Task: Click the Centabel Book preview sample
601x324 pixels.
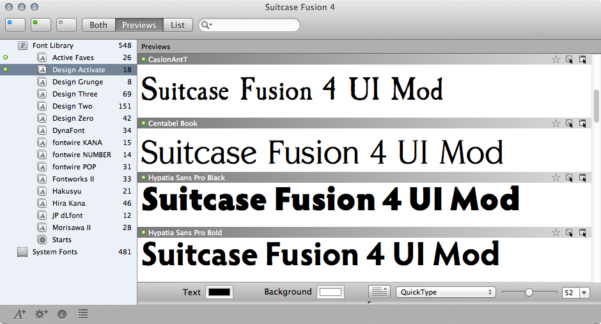Action: (322, 152)
